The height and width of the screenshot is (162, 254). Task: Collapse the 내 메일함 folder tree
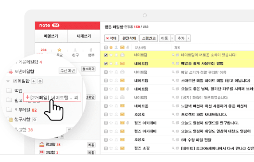(8, 81)
